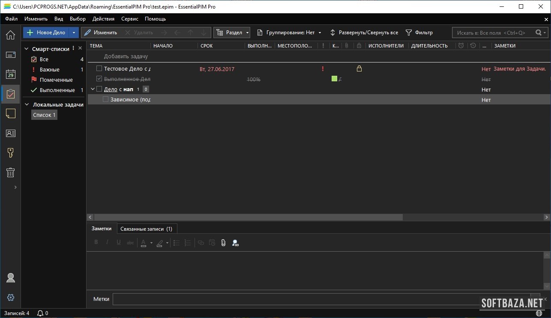The height and width of the screenshot is (318, 551).
Task: Switch to 'Связанные записи (1)' tab
Action: pyautogui.click(x=146, y=229)
